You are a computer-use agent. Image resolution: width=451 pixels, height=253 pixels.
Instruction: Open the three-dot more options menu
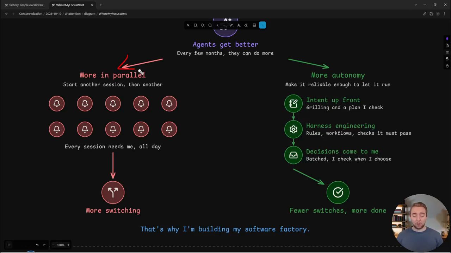(x=445, y=14)
